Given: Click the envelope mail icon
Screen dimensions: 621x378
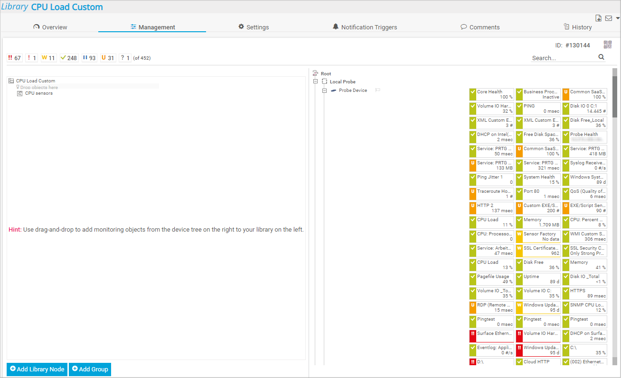Looking at the screenshot, I should tap(608, 18).
